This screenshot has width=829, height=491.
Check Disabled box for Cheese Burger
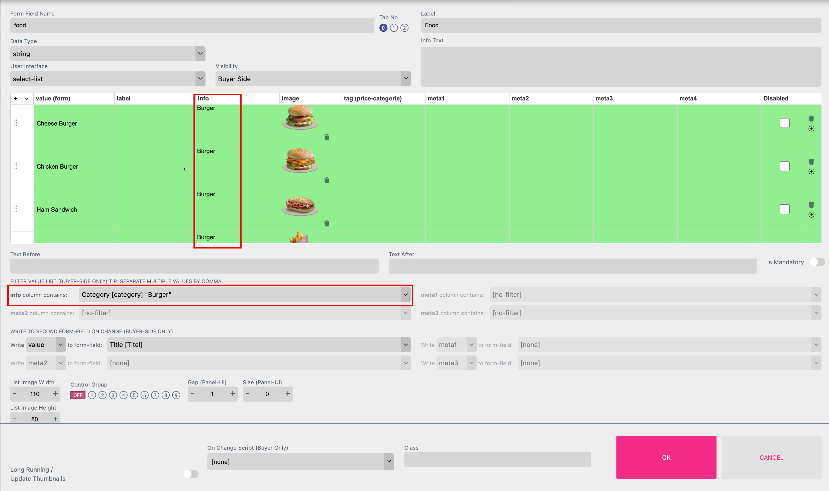click(784, 123)
